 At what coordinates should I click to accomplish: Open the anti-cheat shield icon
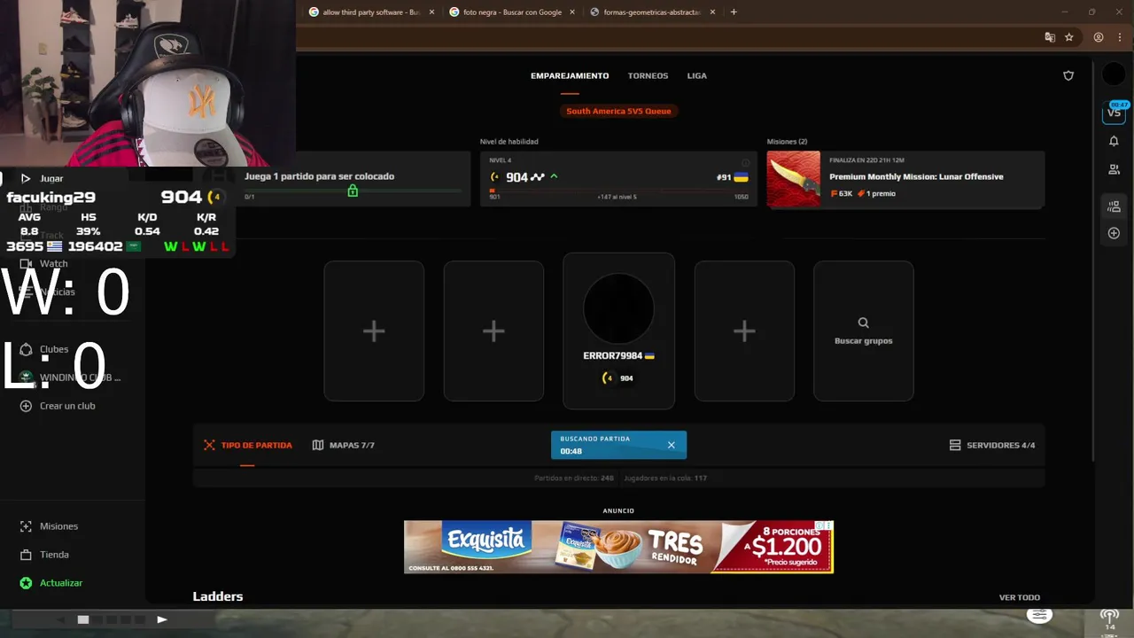(1068, 75)
